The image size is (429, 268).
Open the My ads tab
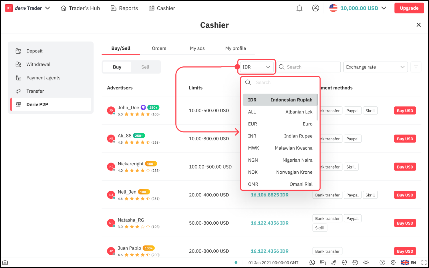(197, 48)
